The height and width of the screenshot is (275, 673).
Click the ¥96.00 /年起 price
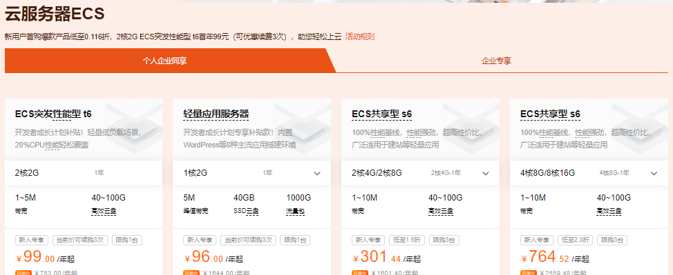(214, 257)
